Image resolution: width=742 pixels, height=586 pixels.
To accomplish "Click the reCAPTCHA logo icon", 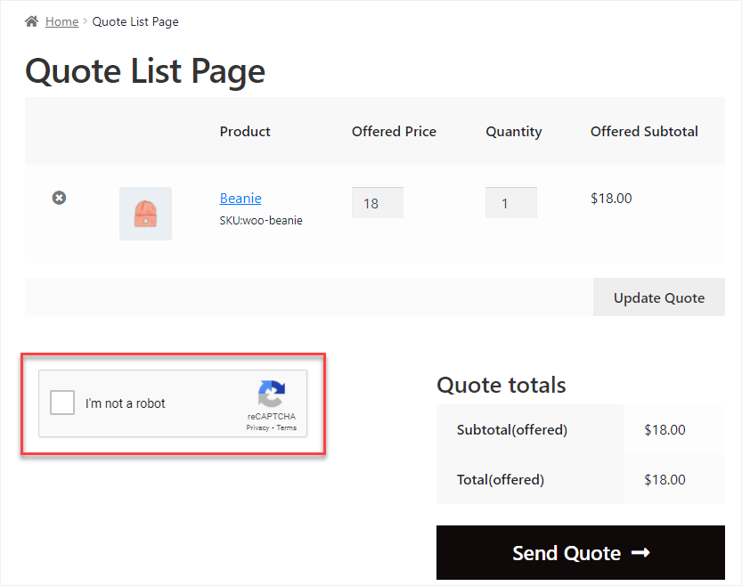I will (272, 394).
